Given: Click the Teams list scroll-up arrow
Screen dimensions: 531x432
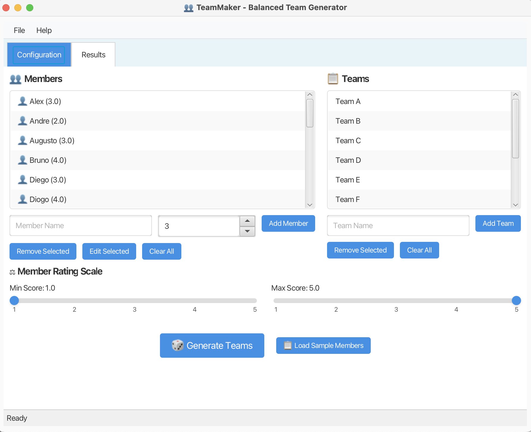Looking at the screenshot, I should tap(516, 94).
